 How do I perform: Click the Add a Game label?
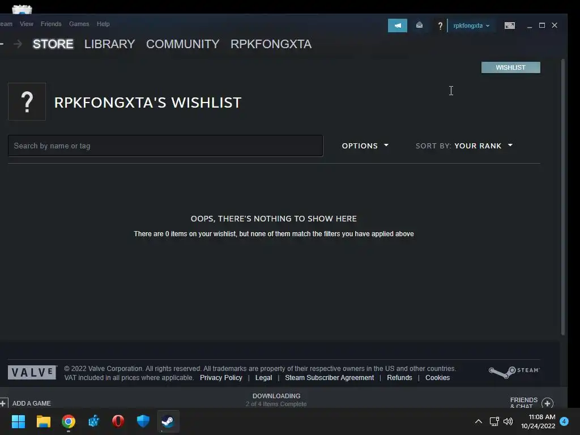coord(32,403)
